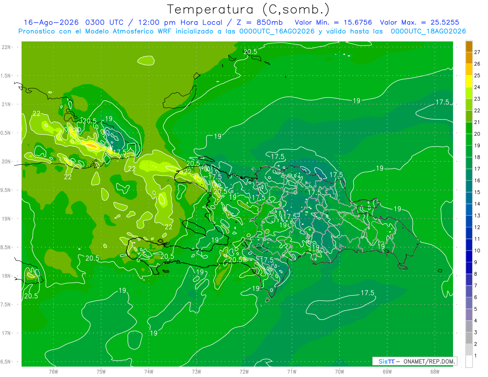The height and width of the screenshot is (377, 488).
Task: Click the colorbar label "24"
Action: pos(477,87)
